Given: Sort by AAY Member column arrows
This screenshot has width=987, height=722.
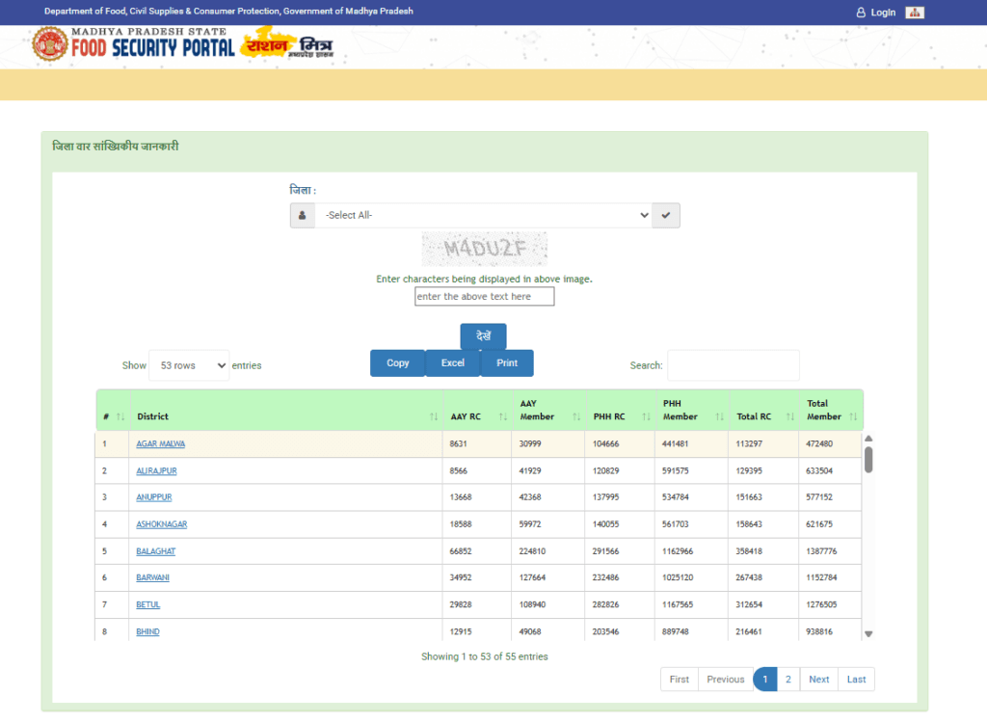Looking at the screenshot, I should 576,416.
